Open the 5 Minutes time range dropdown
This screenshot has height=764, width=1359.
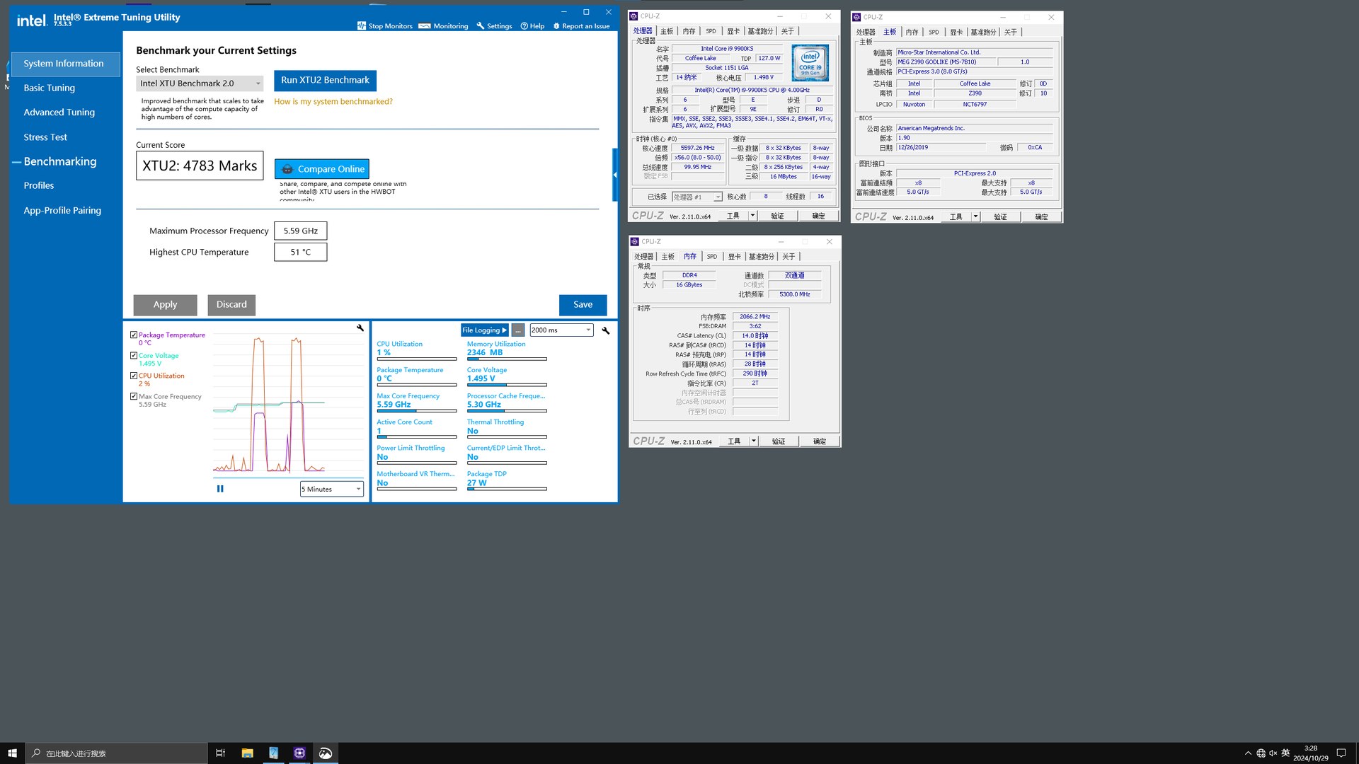pyautogui.click(x=331, y=489)
